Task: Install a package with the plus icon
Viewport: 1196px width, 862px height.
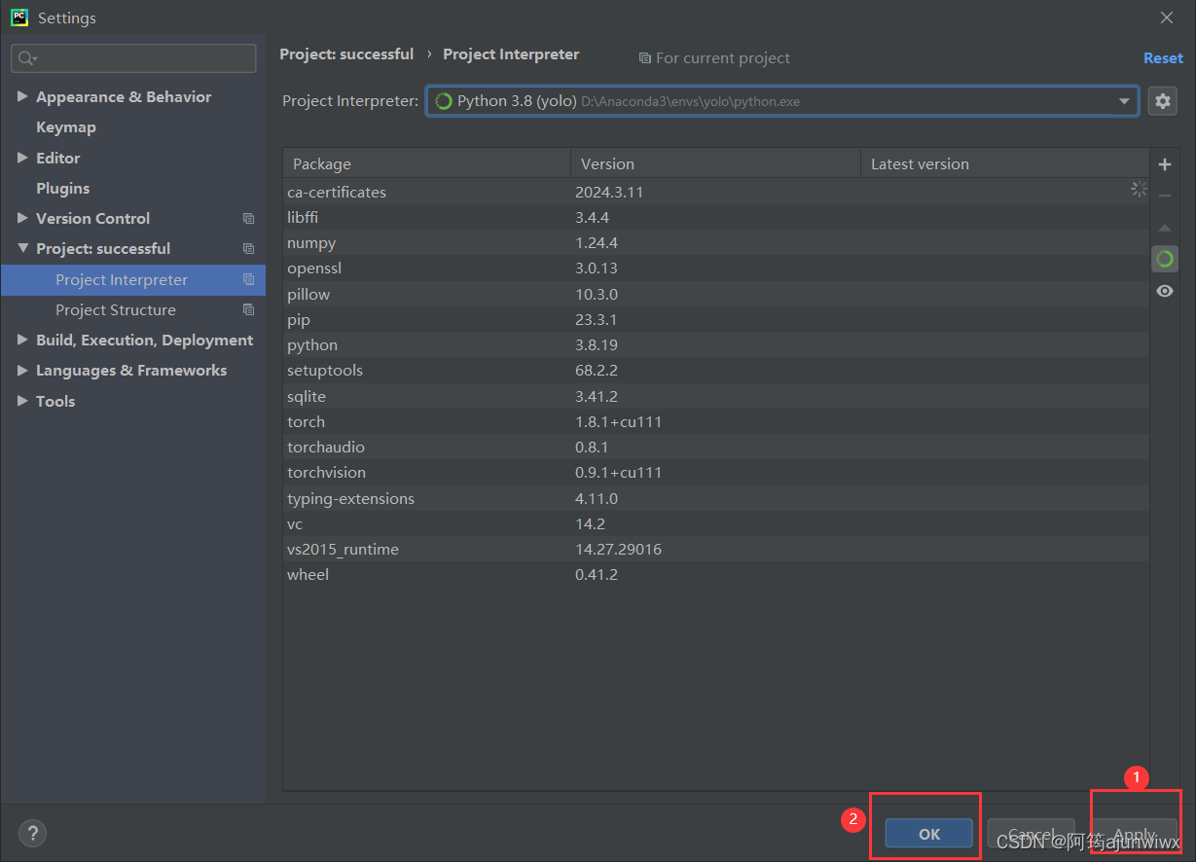Action: coord(1165,164)
